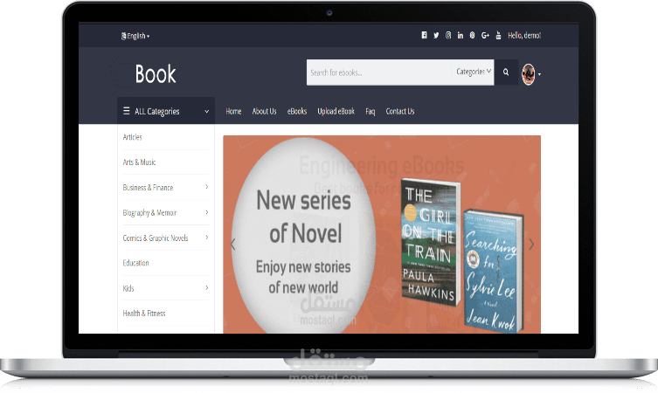Screen dimensions: 658x393
Task: Click the search magnifier button
Action: point(506,72)
